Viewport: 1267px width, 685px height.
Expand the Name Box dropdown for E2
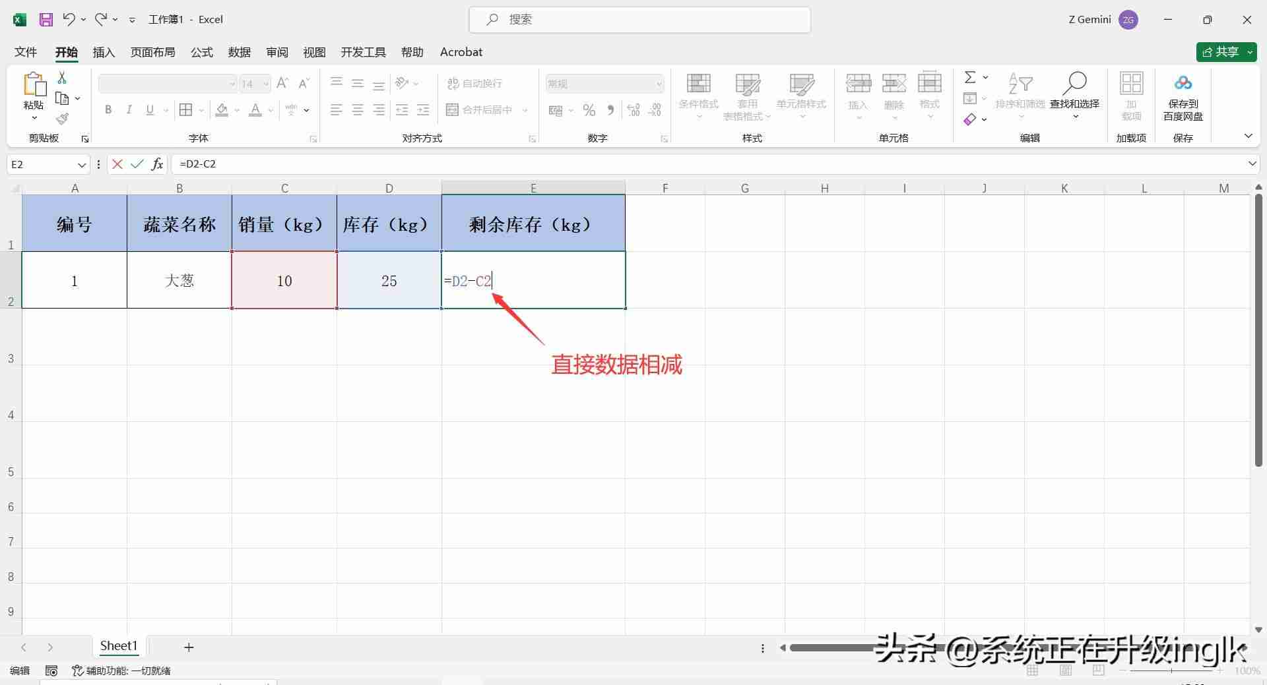pyautogui.click(x=81, y=164)
